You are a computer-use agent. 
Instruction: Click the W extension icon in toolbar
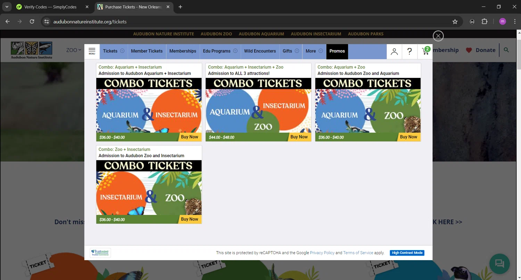click(472, 22)
